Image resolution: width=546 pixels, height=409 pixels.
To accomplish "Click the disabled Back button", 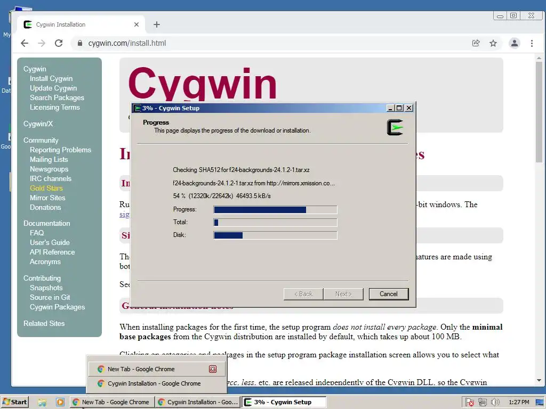I will click(303, 294).
